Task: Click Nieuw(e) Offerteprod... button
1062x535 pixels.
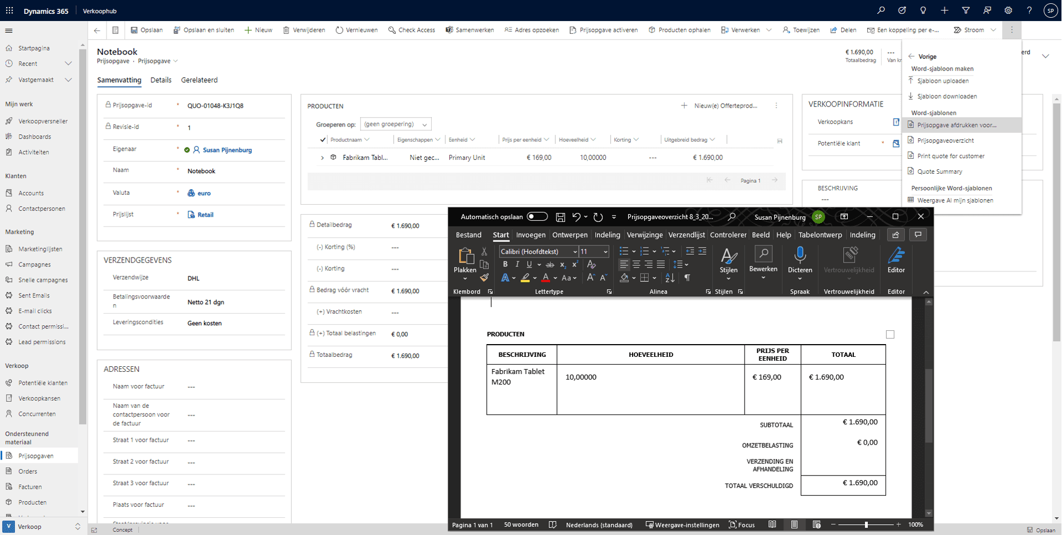Action: pyautogui.click(x=719, y=105)
